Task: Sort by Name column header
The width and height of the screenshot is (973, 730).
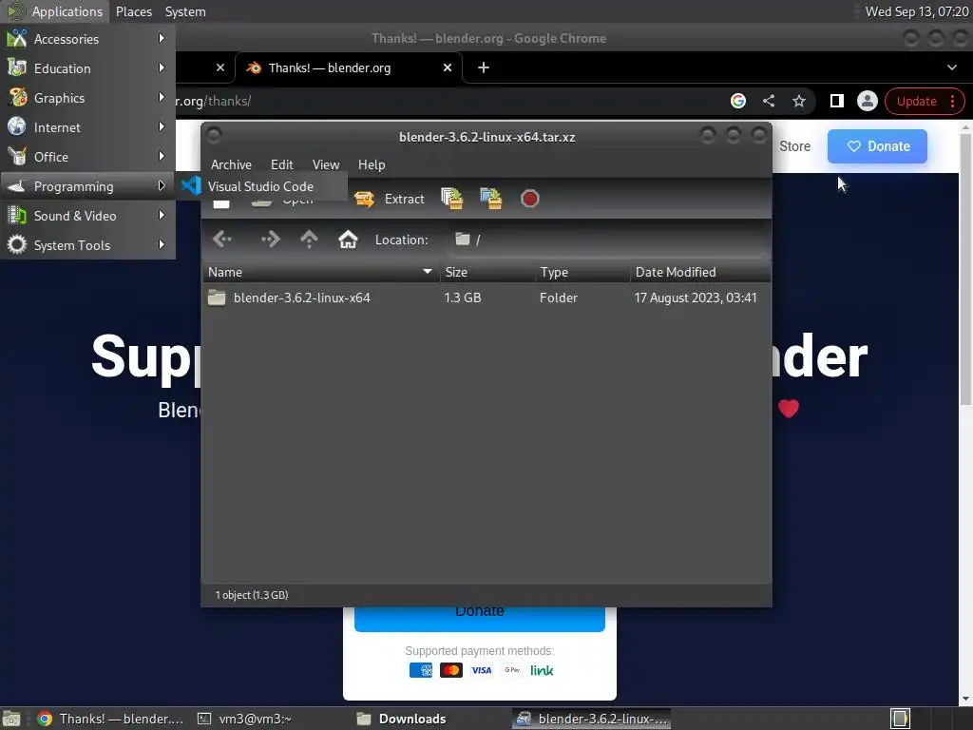Action: [321, 272]
